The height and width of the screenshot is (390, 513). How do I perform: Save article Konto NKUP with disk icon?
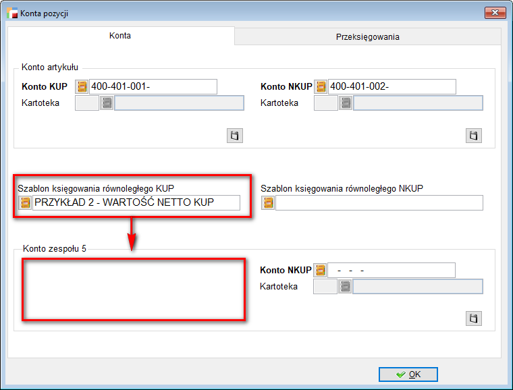point(474,136)
